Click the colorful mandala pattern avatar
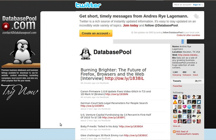 pos(189,121)
